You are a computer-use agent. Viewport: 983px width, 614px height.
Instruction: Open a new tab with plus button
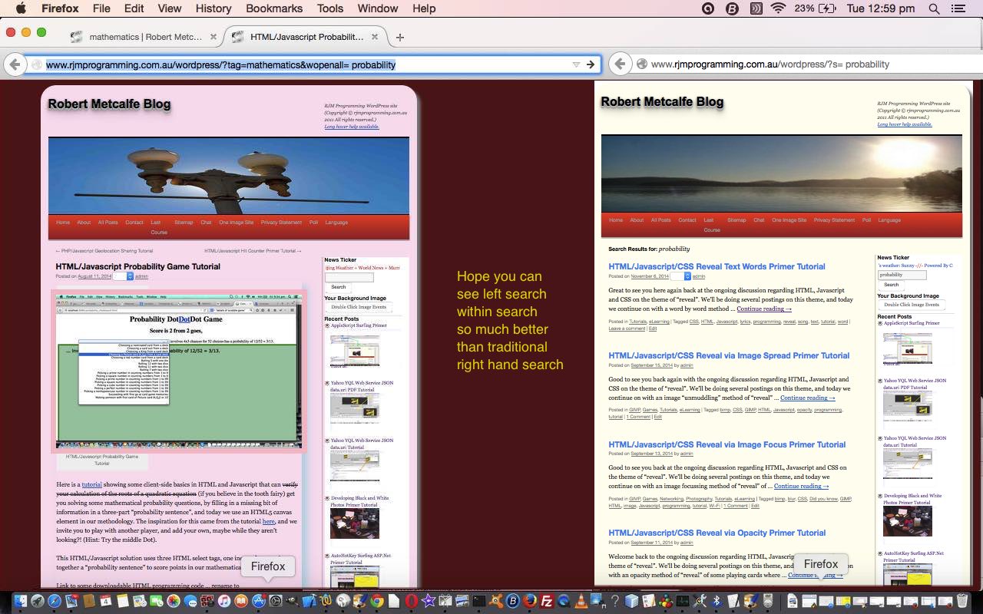tap(399, 37)
